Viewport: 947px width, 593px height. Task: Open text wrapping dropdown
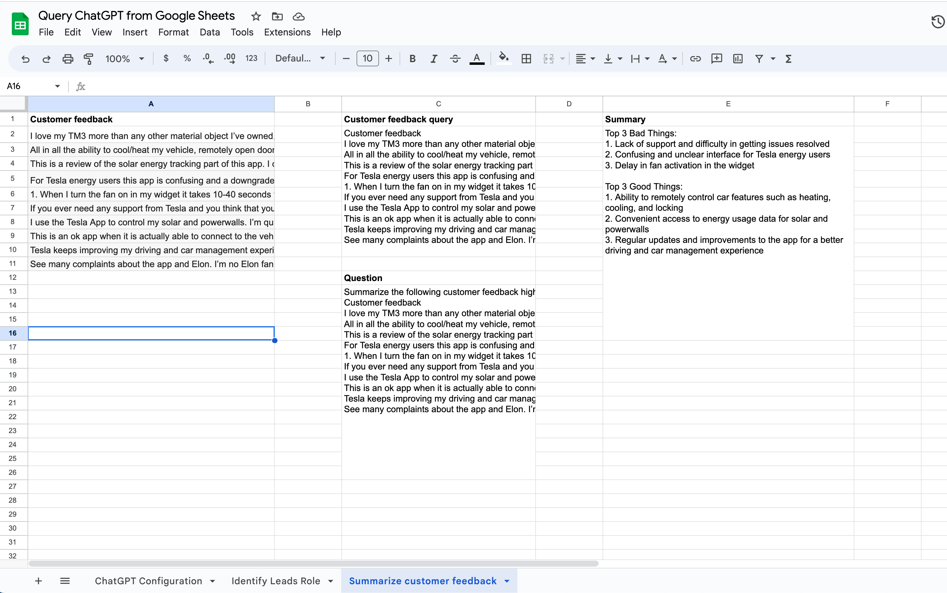[640, 59]
